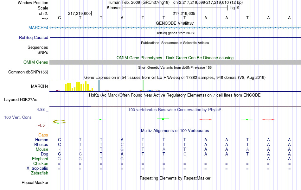Select the Rhesus species label
This screenshot has height=190, width=301.
point(41,144)
